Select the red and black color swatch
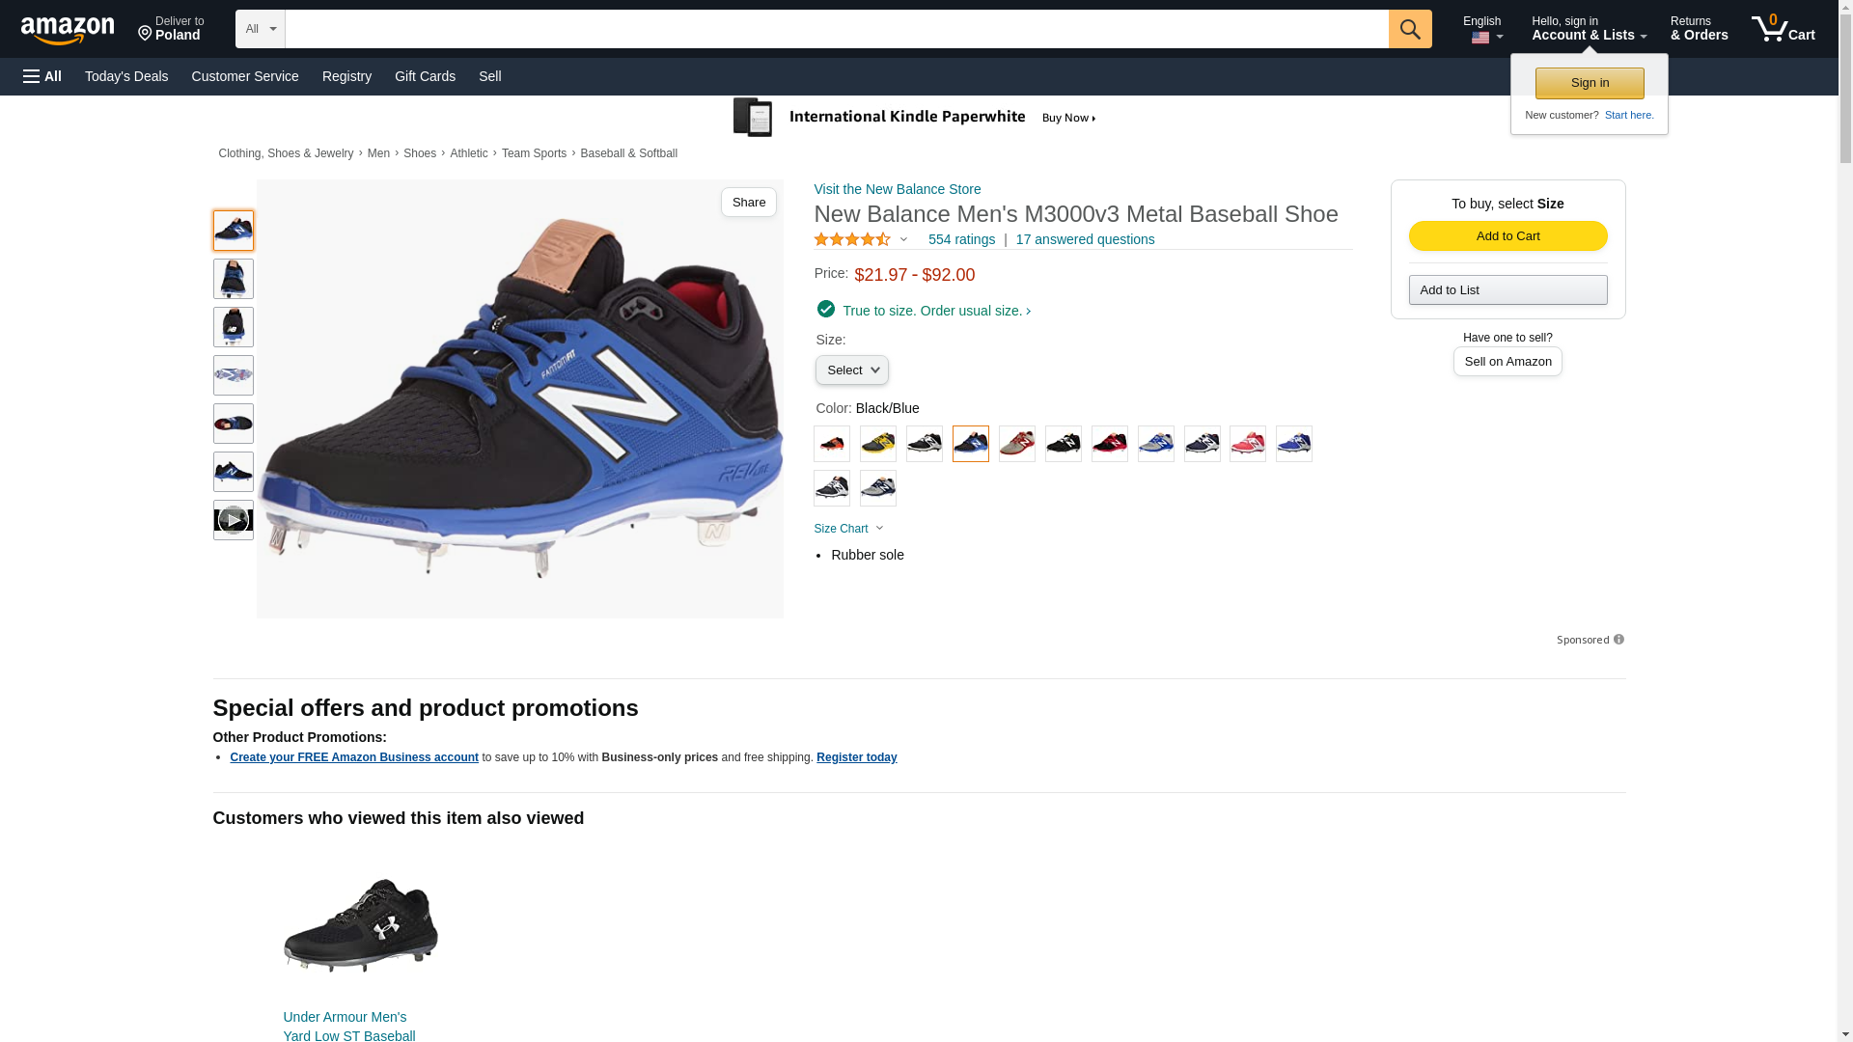 coord(1110,444)
